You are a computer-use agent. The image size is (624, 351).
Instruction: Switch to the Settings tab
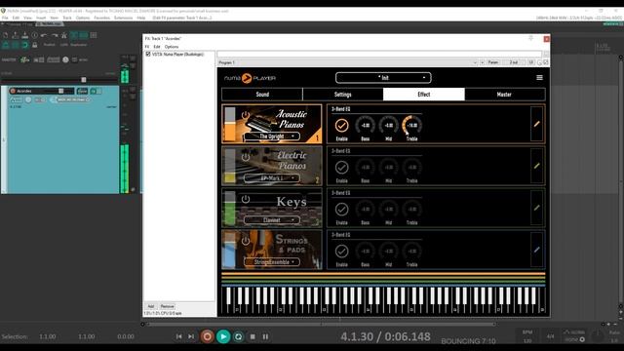pyautogui.click(x=342, y=95)
